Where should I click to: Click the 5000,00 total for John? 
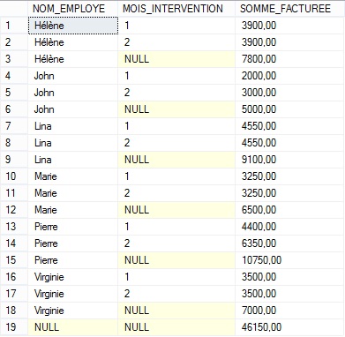290,109
